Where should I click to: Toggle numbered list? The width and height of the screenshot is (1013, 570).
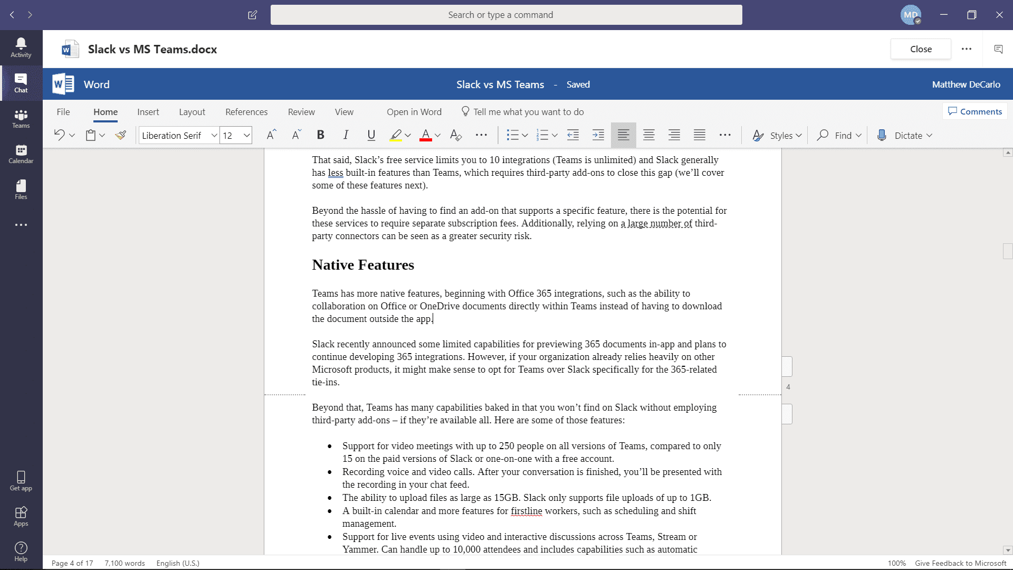(542, 135)
